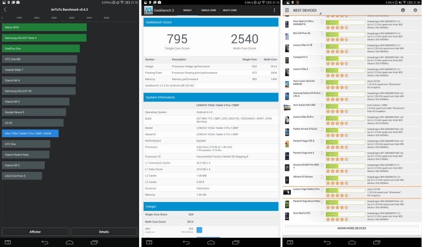Tap the Lenovo Vibe Z score progress bar
The image size is (422, 247).
coord(345,70)
